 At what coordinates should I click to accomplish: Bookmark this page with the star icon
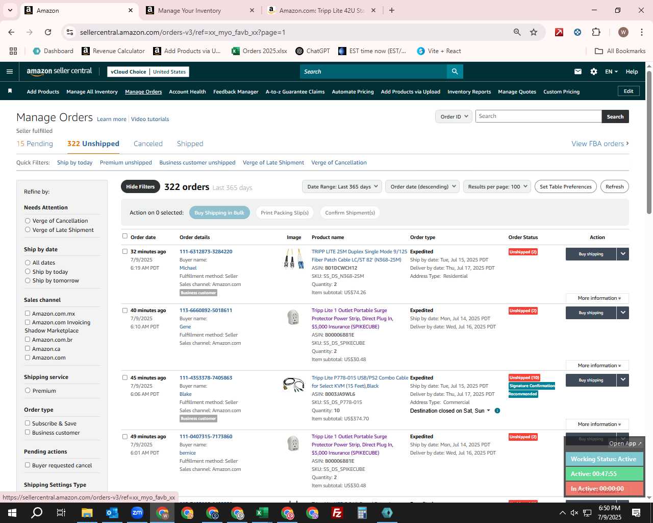tap(534, 32)
